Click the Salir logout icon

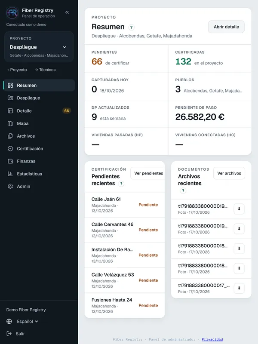tap(9, 334)
